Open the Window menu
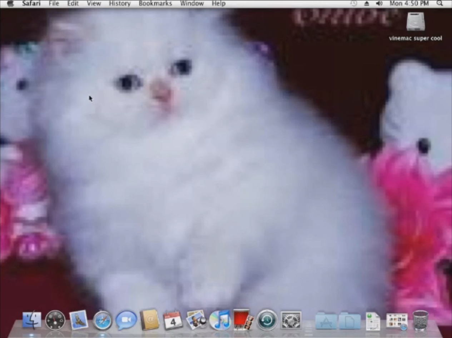Screen dimensions: 452x338 pyautogui.click(x=192, y=4)
